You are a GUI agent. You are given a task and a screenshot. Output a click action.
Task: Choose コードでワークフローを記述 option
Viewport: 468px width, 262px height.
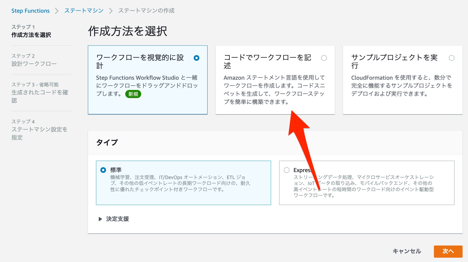point(324,58)
